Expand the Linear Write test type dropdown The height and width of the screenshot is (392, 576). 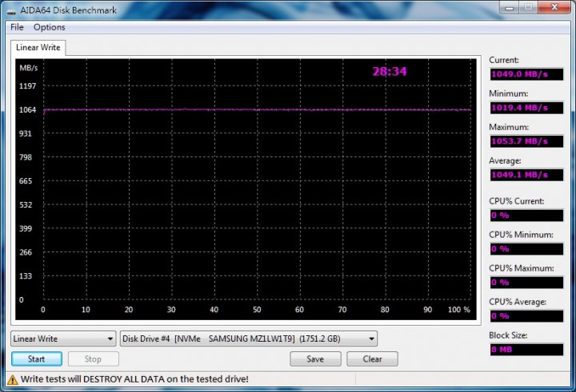pyautogui.click(x=63, y=339)
